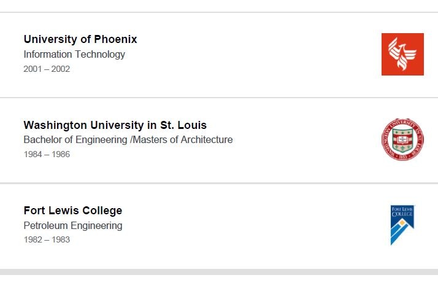Viewport: 438px width, 291px height.
Task: Click the Bachelor of Engineering degree text
Action: [x=75, y=139]
